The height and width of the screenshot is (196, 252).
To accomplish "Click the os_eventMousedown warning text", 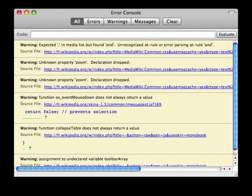I will click(x=86, y=97).
